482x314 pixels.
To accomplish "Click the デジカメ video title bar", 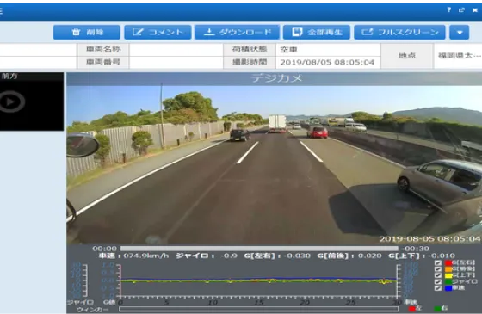I will tap(275, 78).
